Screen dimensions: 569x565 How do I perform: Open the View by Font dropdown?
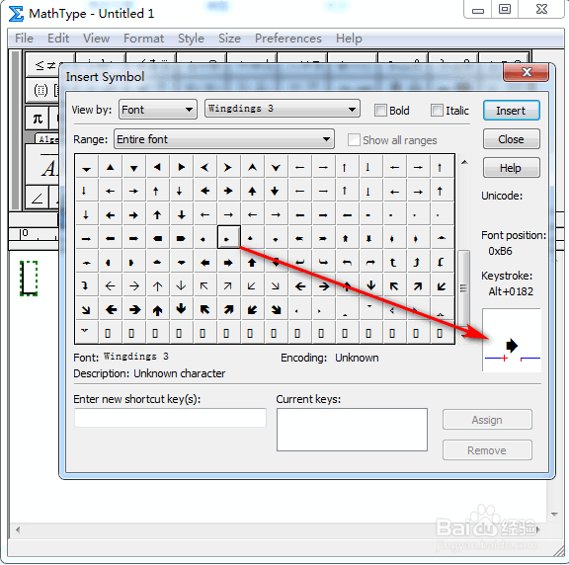pyautogui.click(x=158, y=110)
